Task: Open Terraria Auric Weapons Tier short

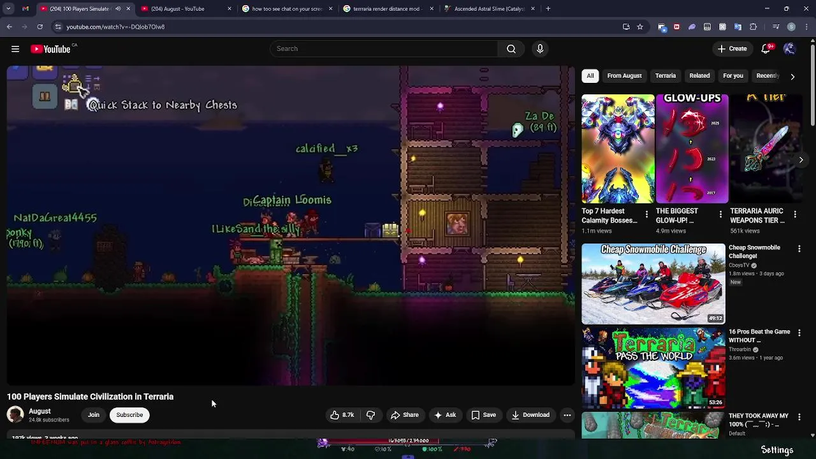Action: 766,149
